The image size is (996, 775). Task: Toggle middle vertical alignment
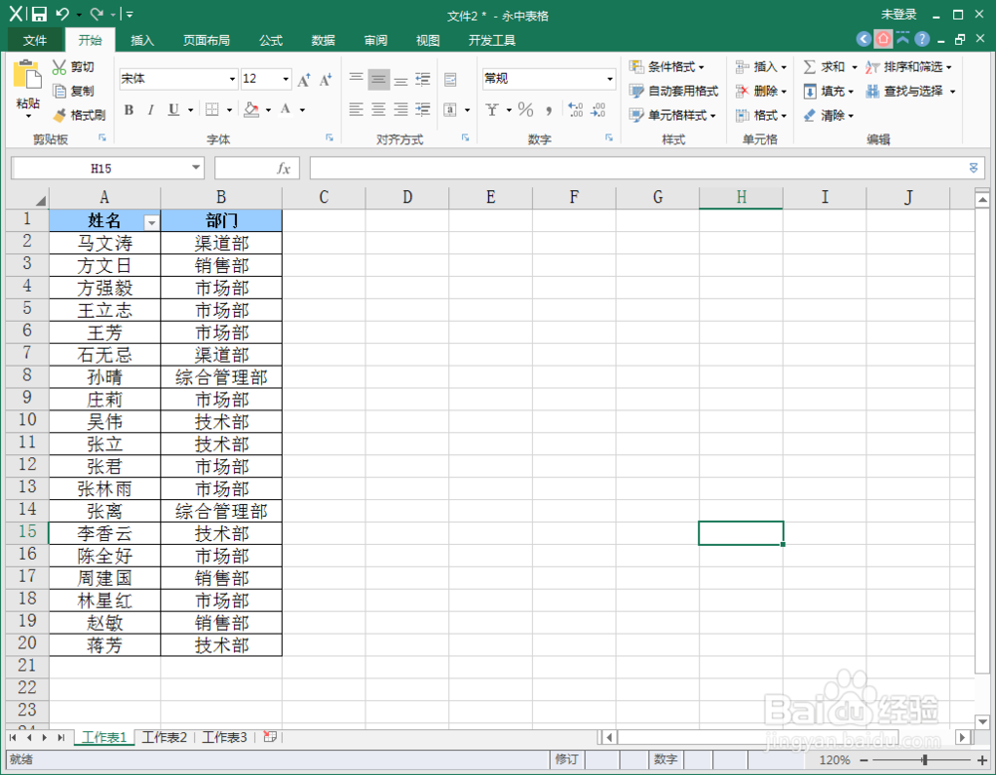tap(378, 80)
